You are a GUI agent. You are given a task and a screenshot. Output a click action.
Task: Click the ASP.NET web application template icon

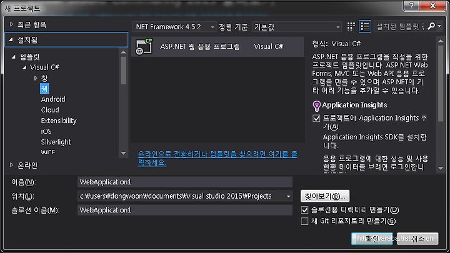click(144, 46)
